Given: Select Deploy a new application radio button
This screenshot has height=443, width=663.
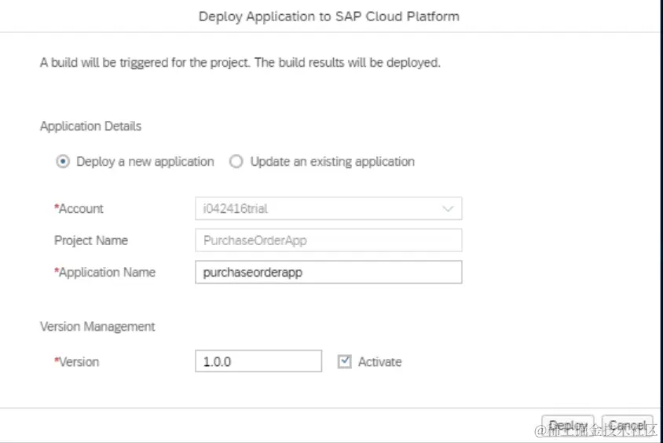Looking at the screenshot, I should 63,162.
